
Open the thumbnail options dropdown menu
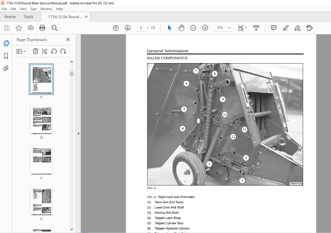point(21,51)
